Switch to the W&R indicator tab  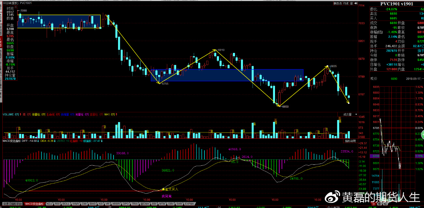[76, 204]
